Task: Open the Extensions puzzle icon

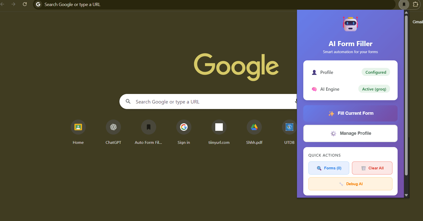Action: 415,4
